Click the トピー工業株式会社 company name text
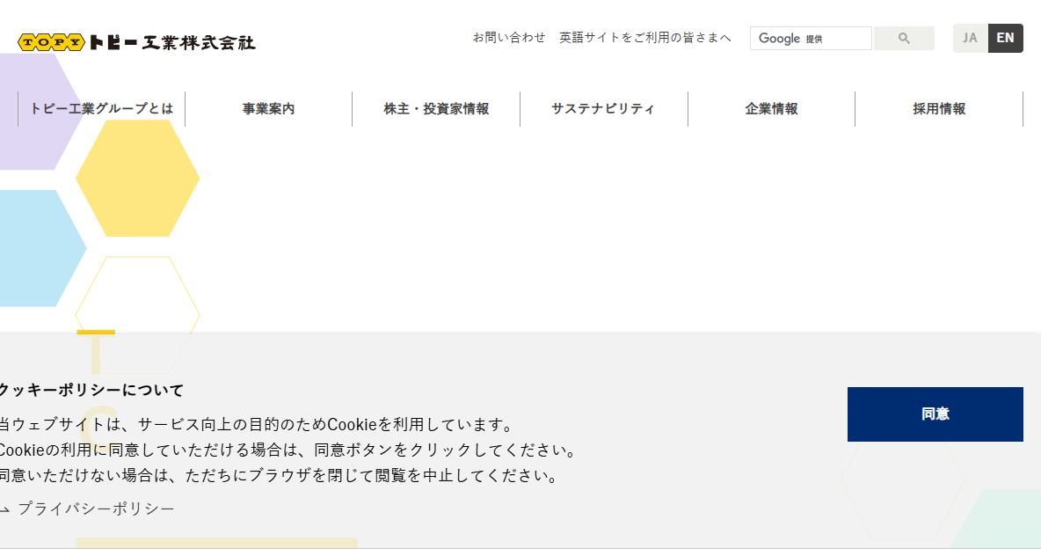 tap(172, 42)
